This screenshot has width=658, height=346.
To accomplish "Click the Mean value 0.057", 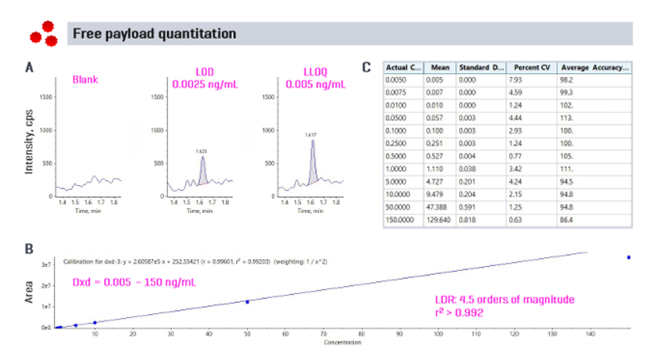I will tap(435, 118).
